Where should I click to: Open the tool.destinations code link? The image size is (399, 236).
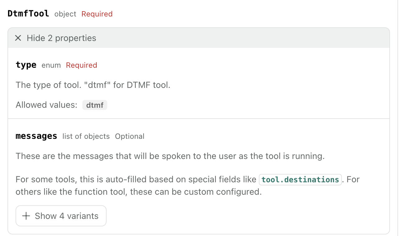[300, 179]
